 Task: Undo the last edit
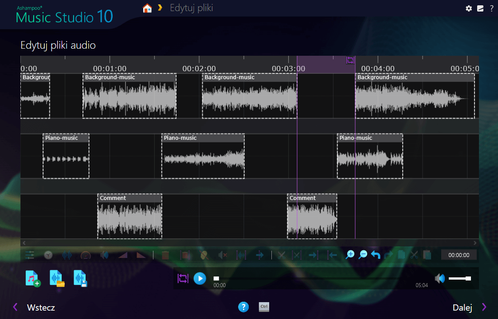pos(375,254)
